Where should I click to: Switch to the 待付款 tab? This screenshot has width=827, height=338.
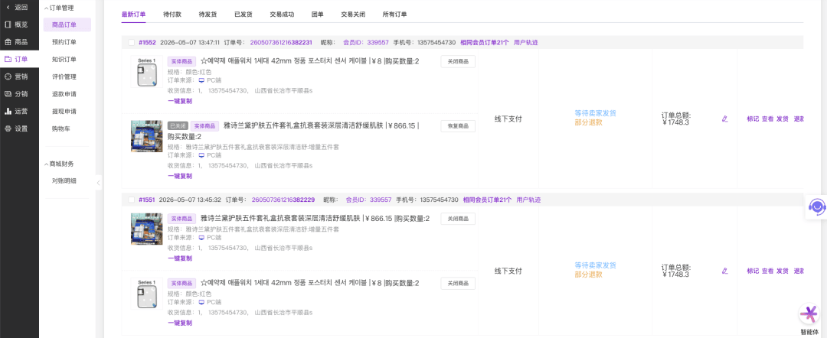click(172, 15)
